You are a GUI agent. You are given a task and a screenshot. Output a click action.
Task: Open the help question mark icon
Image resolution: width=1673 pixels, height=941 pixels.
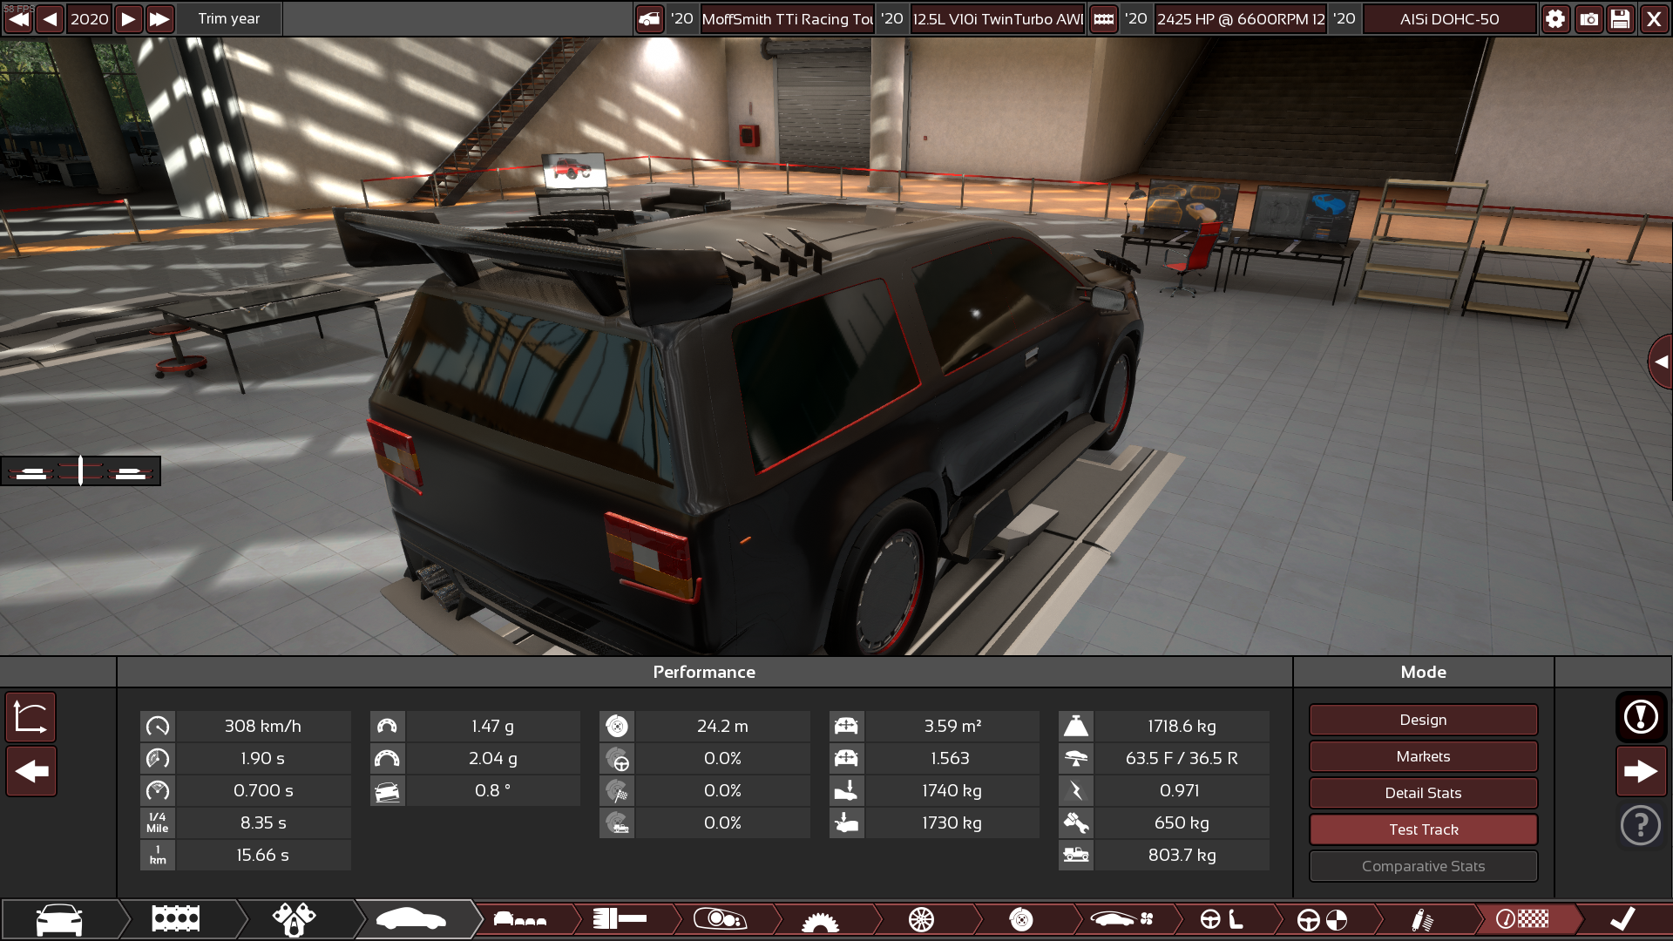coord(1641,824)
